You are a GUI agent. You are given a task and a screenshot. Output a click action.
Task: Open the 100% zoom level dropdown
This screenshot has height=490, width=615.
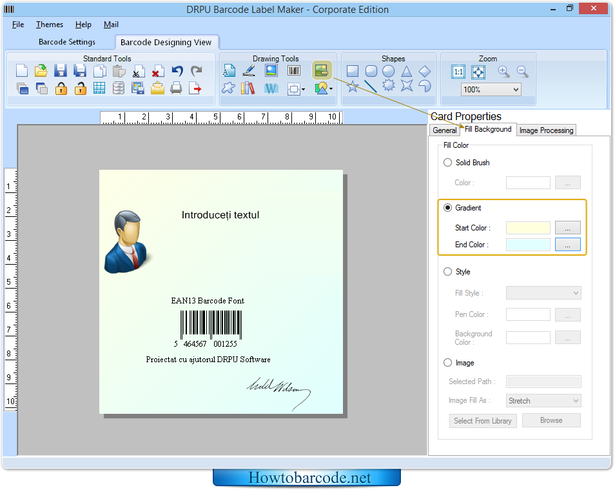[491, 90]
